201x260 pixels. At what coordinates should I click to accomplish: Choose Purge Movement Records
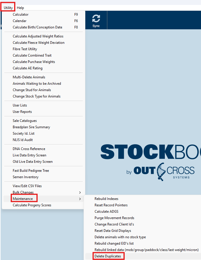coord(114,218)
